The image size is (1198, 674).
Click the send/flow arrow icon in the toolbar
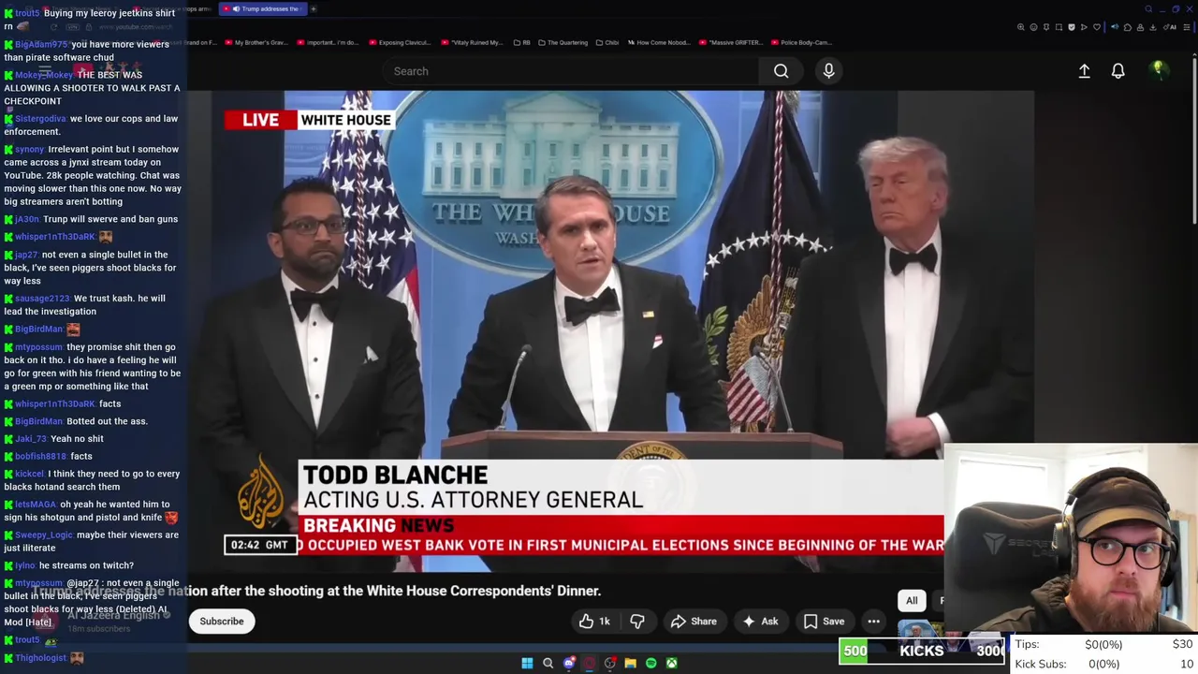coord(1084,27)
